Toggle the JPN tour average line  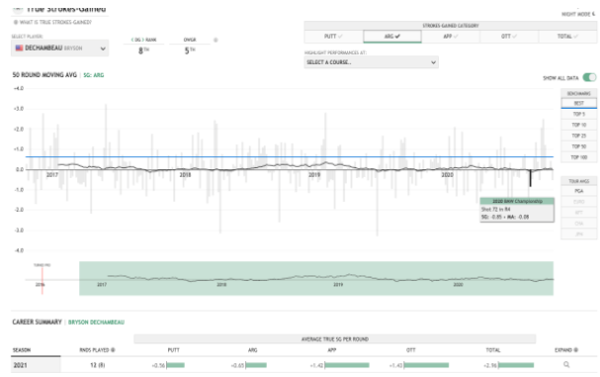pos(578,234)
